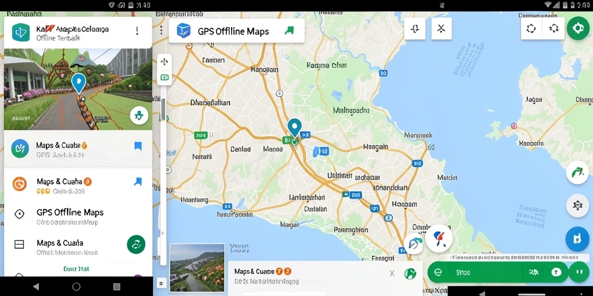Viewport: 593px width, 296px height.
Task: Select the Maps & Cuaha row with orange icon
Action: [78, 185]
